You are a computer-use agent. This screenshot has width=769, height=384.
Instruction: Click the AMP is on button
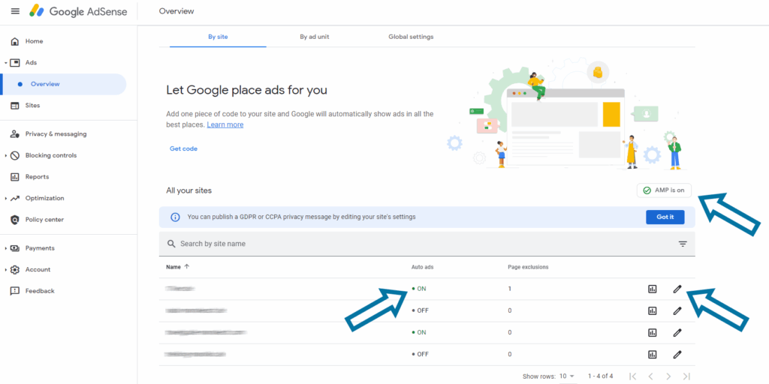coord(664,190)
